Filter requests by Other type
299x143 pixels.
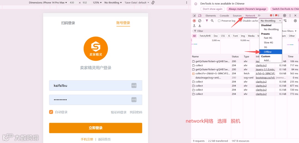292,36
